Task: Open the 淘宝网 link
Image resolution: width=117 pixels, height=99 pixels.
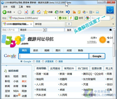Action: click(40, 79)
